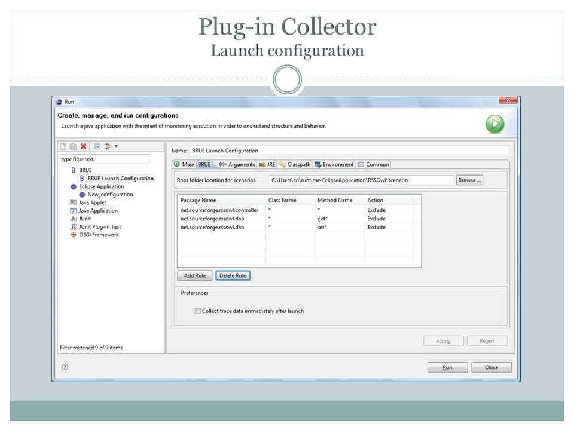This screenshot has height=430, width=574.
Task: Click the JUnit Plug-in Test icon
Action: click(73, 227)
